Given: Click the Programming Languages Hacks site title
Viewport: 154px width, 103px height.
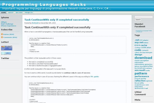Looking at the screenshot, I should tap(44, 5).
